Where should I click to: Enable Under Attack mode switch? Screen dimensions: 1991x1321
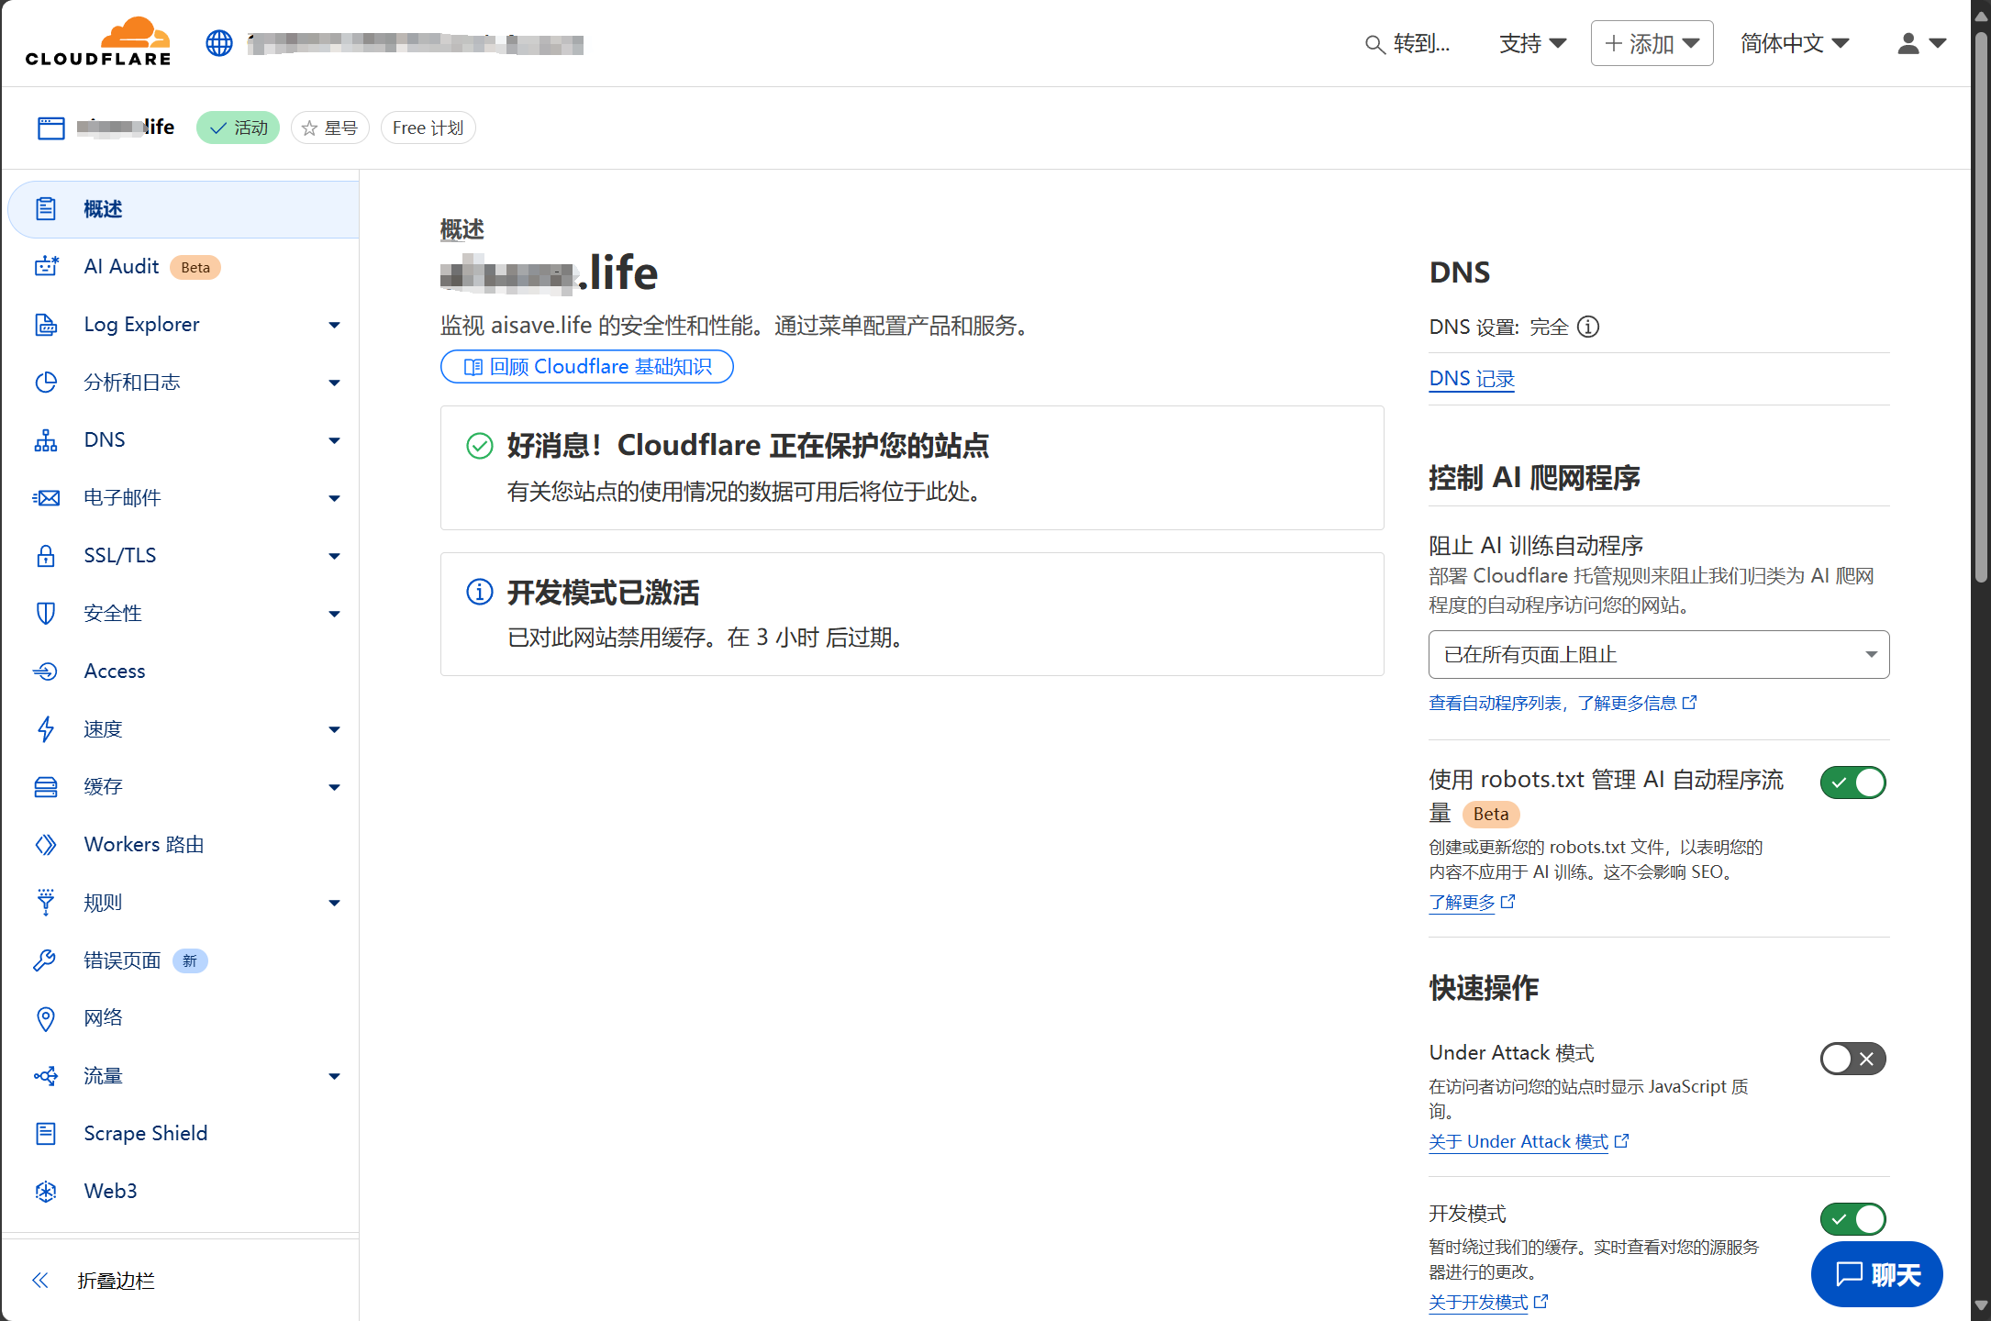[1853, 1059]
